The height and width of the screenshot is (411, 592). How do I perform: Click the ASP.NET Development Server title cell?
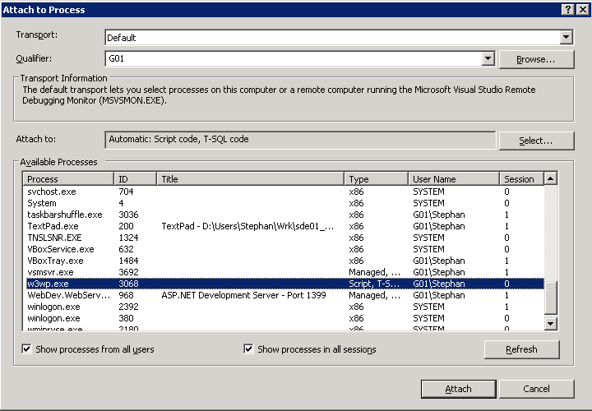click(x=243, y=295)
